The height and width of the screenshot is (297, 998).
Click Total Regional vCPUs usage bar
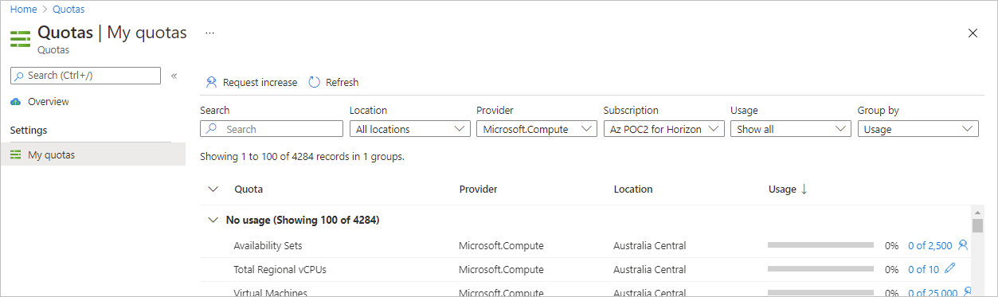point(820,269)
